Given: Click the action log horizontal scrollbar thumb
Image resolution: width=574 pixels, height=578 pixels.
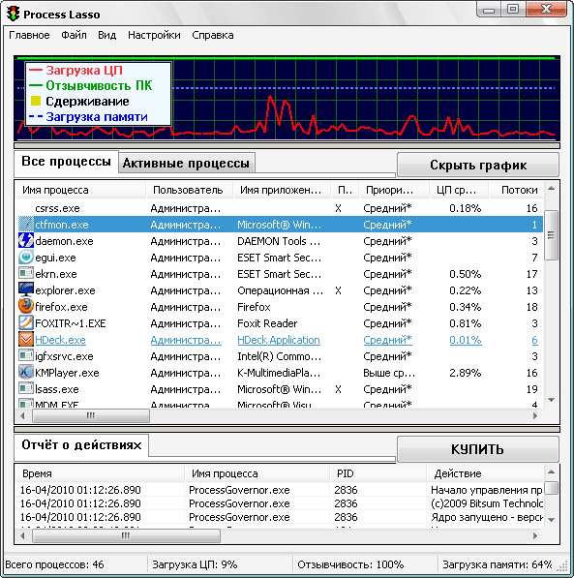Looking at the screenshot, I should point(126,535).
